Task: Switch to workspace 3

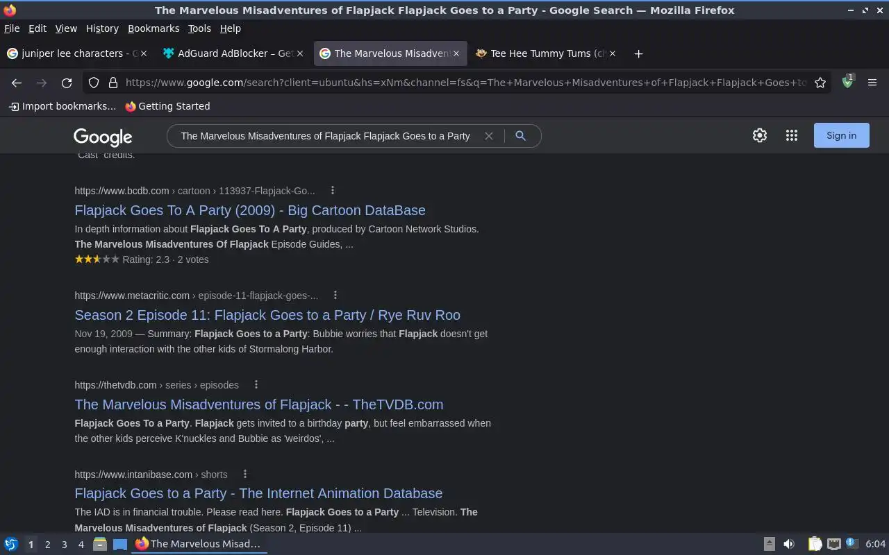Action: 64,545
